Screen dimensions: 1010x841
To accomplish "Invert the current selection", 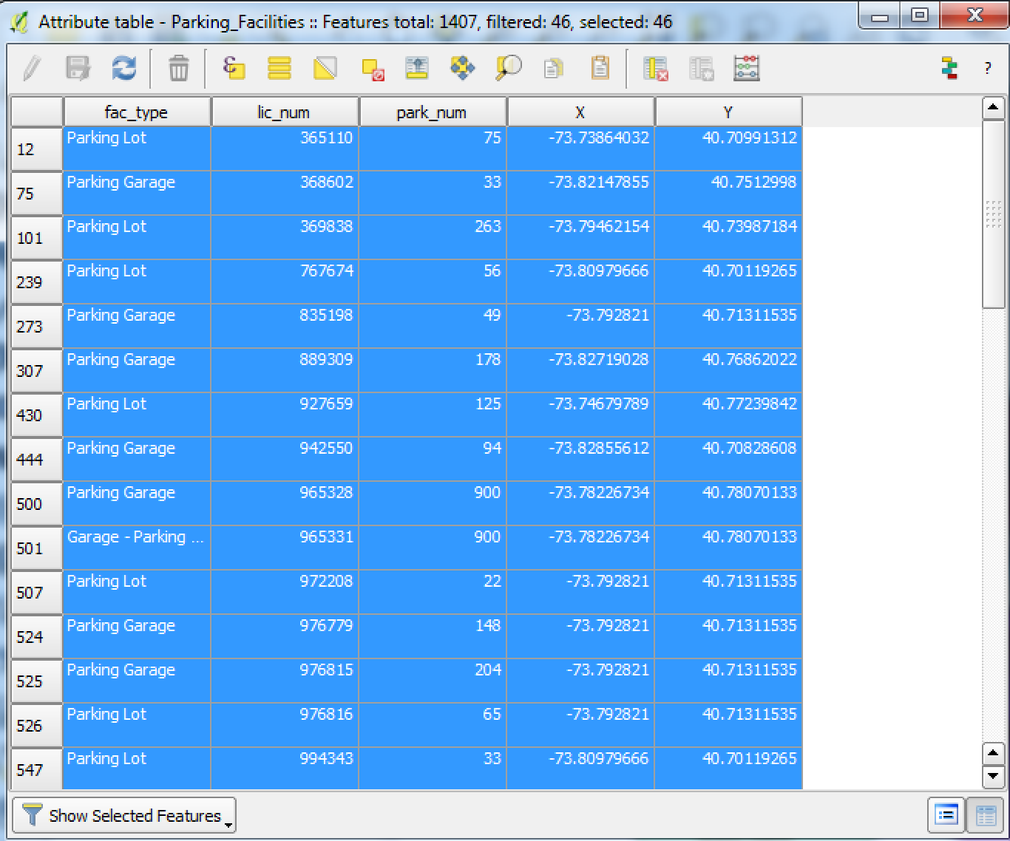I will tap(325, 69).
